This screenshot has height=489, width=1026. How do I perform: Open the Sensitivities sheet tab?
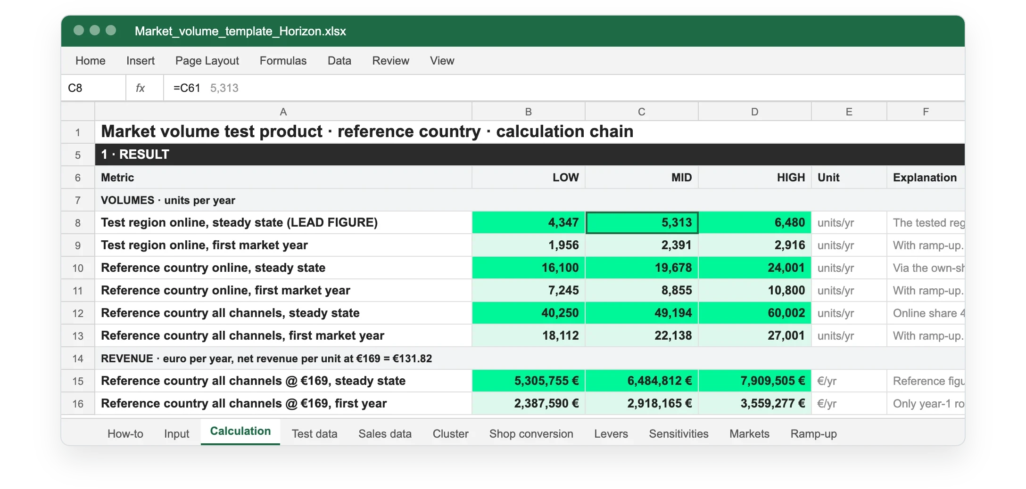(678, 434)
